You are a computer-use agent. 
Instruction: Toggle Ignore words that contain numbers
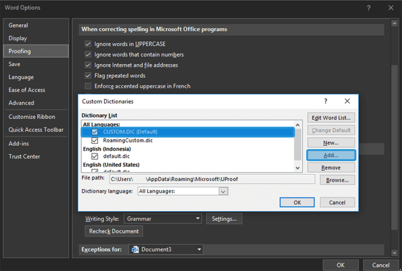click(x=88, y=54)
